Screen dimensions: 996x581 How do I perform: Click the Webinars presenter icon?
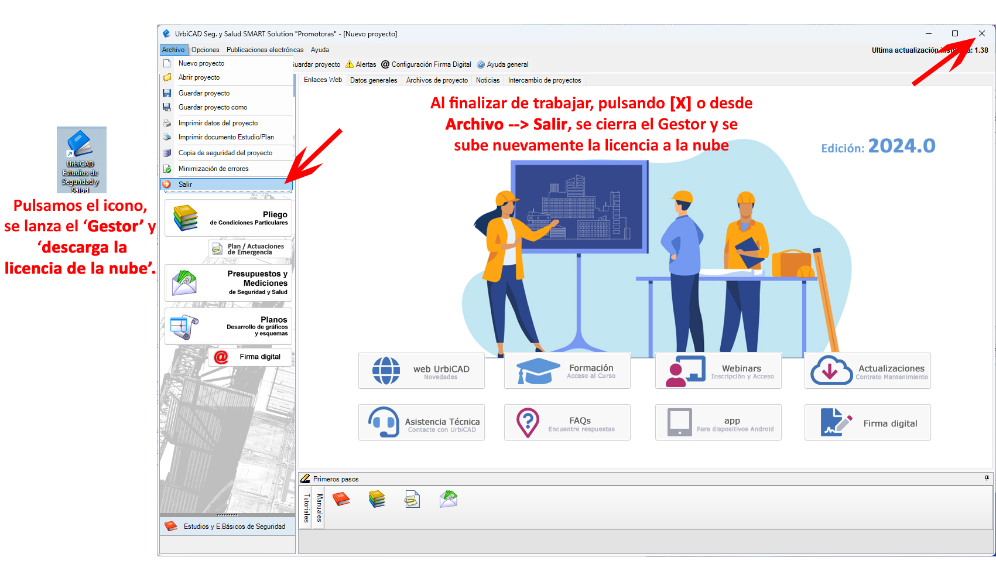click(x=686, y=371)
